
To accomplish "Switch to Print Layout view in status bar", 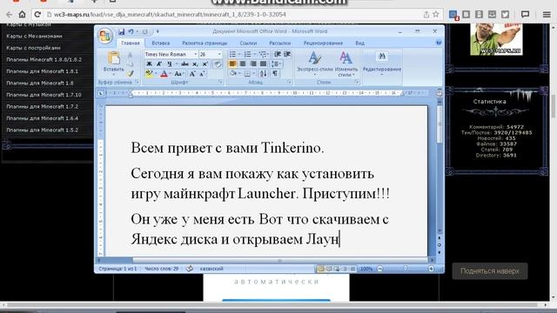I will click(x=321, y=269).
